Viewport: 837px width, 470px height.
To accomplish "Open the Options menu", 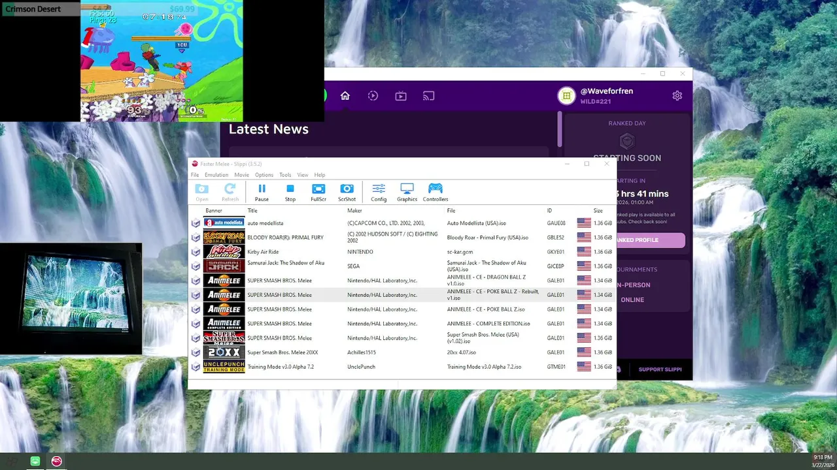I will [x=264, y=175].
